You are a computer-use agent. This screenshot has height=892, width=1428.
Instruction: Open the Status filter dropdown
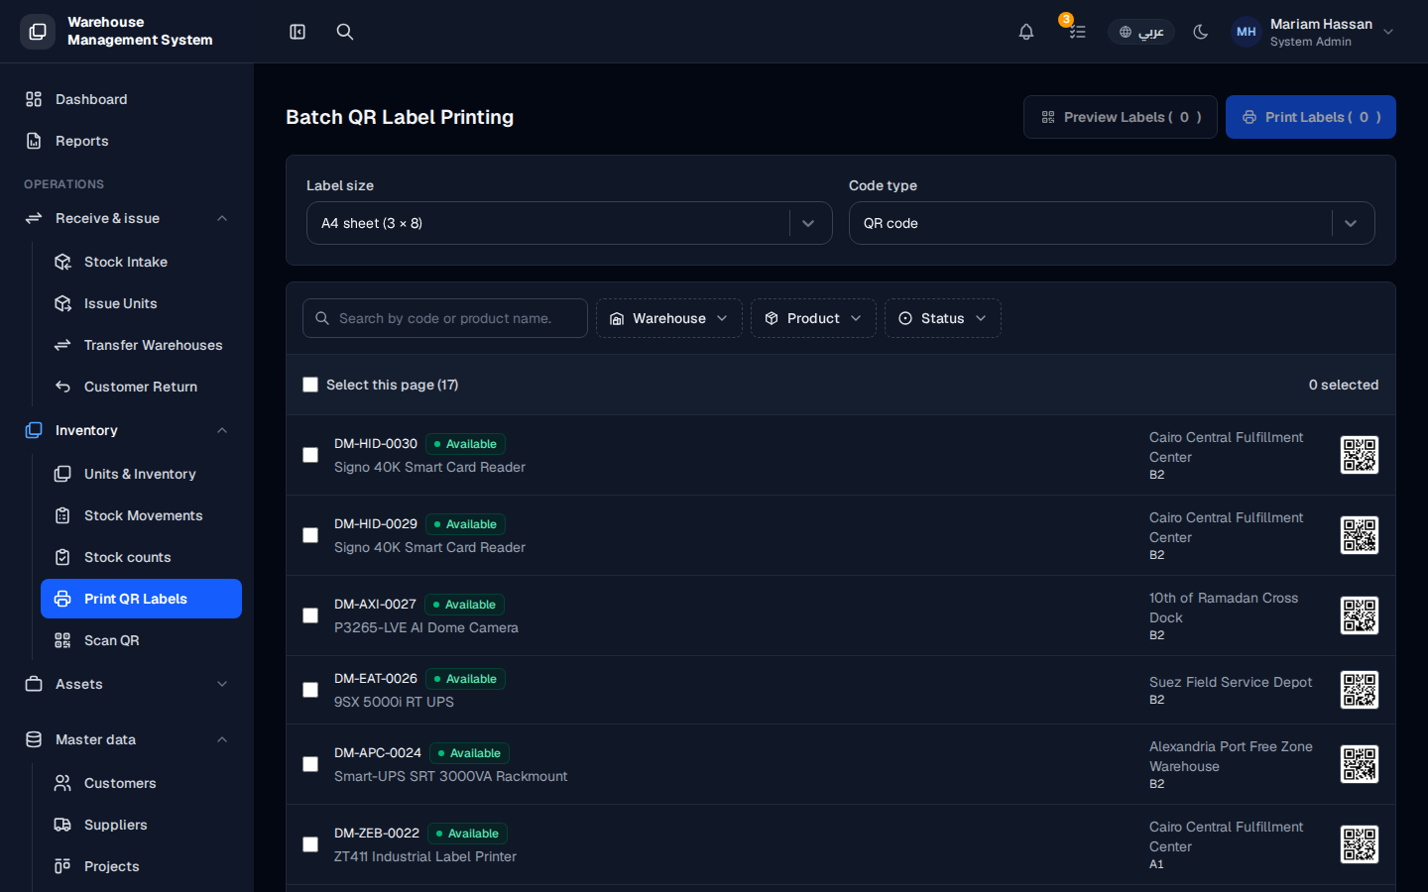point(943,318)
